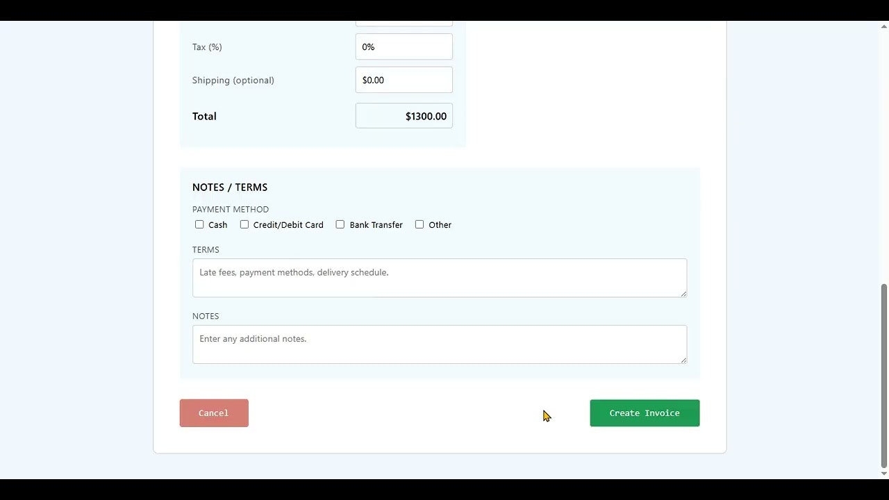Check the Cash payment checkbox

[x=199, y=224]
